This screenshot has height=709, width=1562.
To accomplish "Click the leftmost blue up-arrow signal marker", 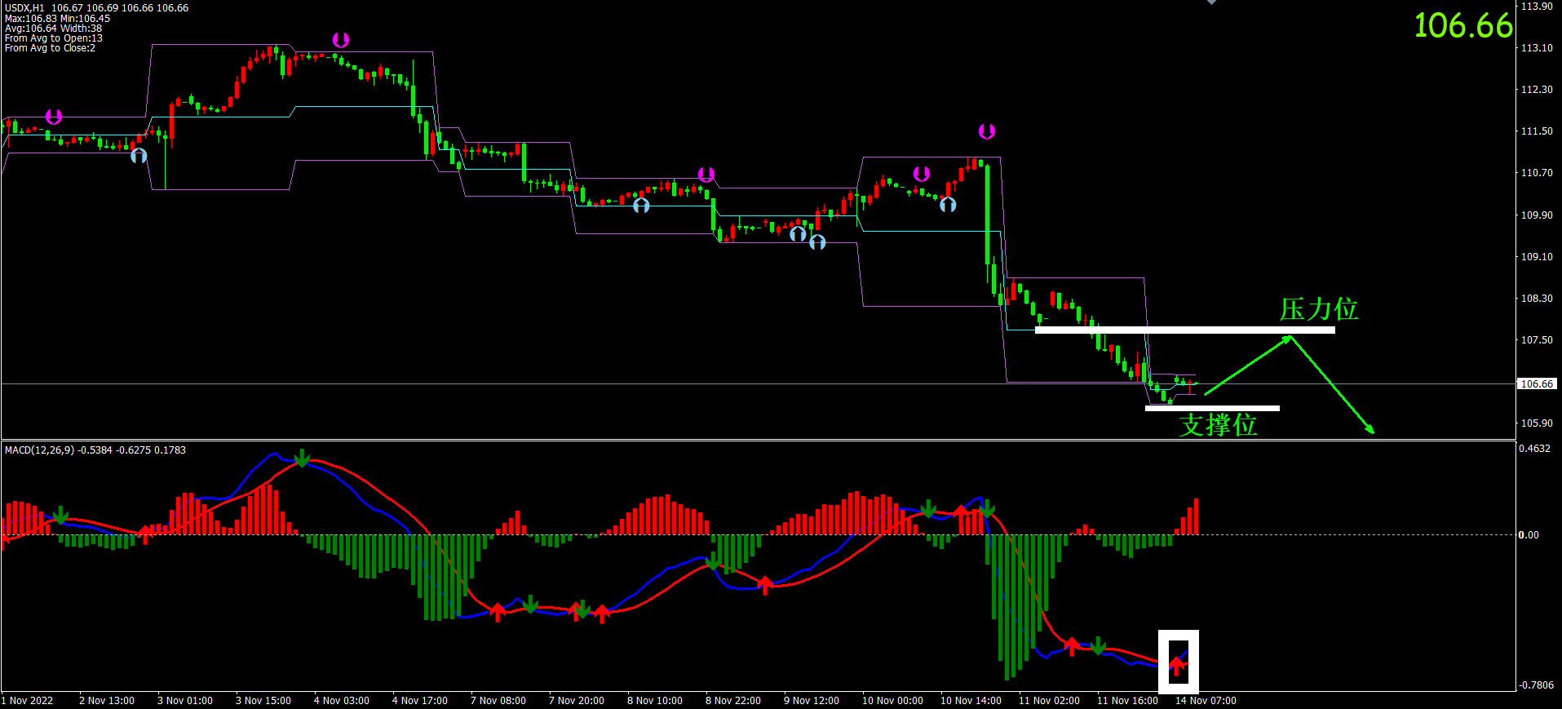I will point(139,155).
